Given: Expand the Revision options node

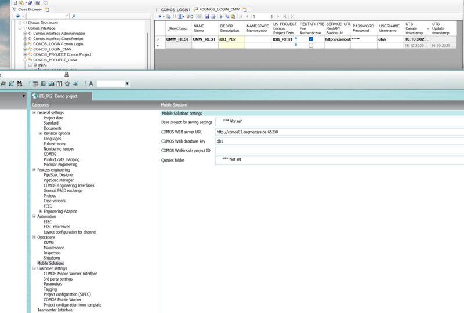Looking at the screenshot, I should pos(40,133).
